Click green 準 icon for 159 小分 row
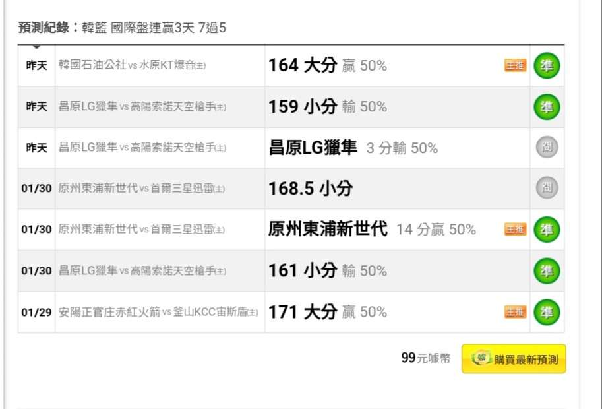Screen dimensions: 602x409 [547, 107]
